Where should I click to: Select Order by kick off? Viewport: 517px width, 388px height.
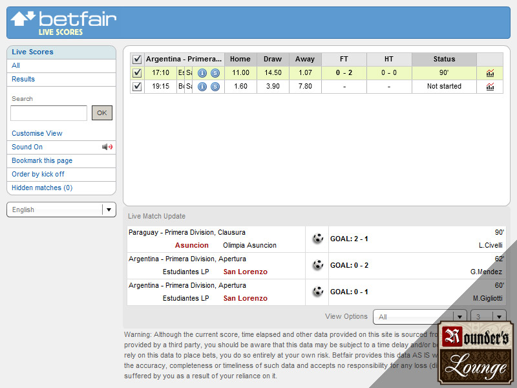click(38, 174)
